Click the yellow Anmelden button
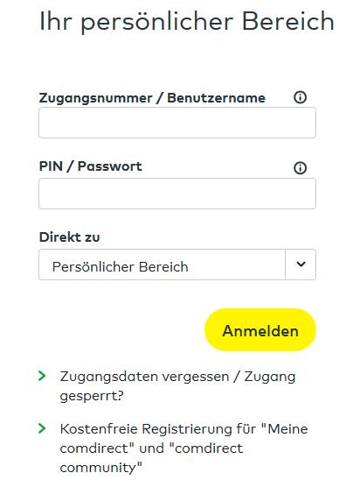This screenshot has width=360, height=487. coord(260,330)
